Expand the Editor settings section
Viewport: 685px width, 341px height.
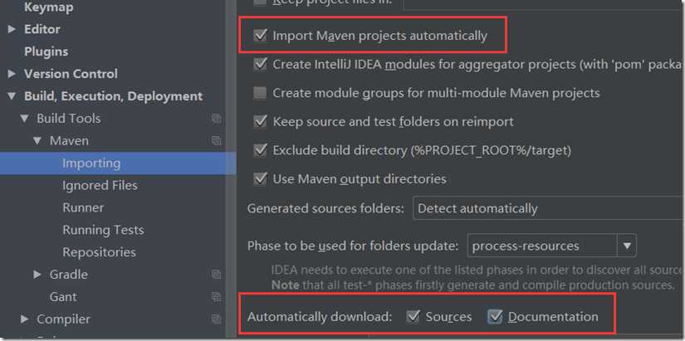(12, 29)
